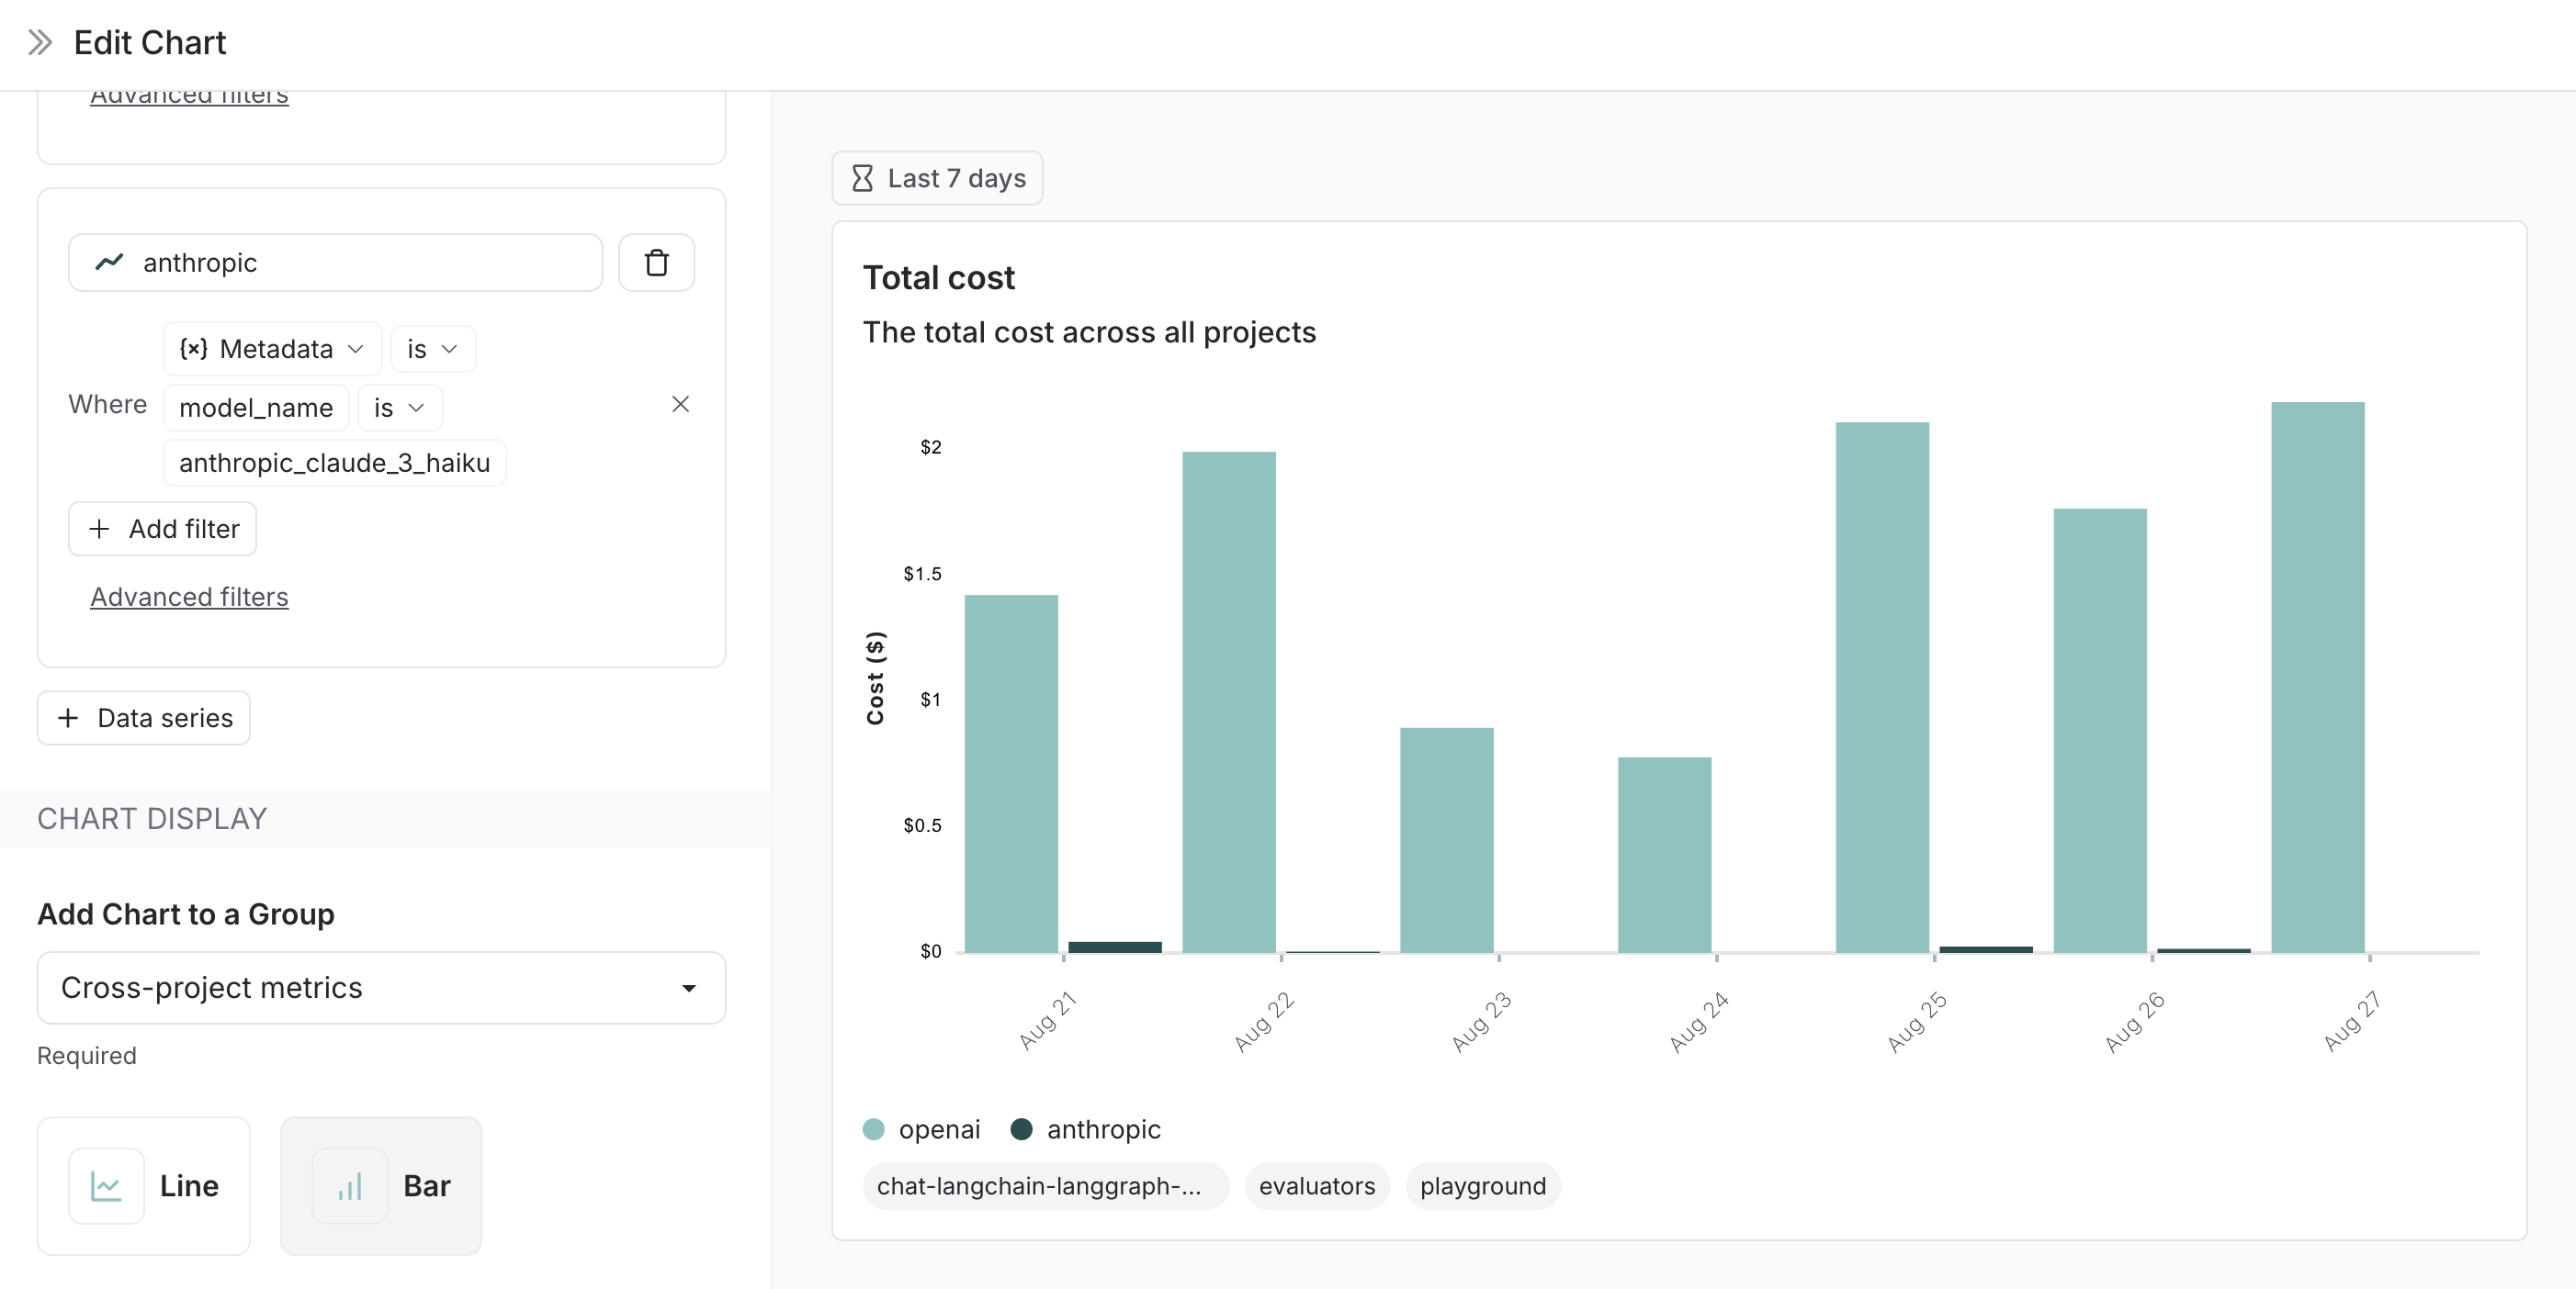This screenshot has height=1289, width=2576.
Task: Remove model_name filter with X icon
Action: click(x=680, y=404)
